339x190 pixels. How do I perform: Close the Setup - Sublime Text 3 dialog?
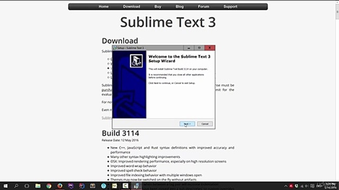[x=209, y=48]
